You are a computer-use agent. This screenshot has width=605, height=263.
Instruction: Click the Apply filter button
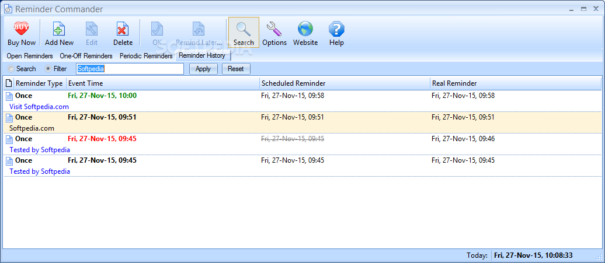tap(203, 69)
